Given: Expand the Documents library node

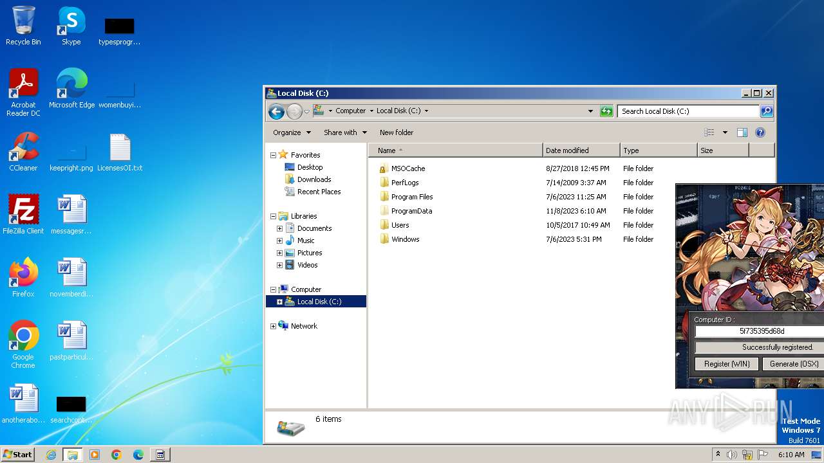Looking at the screenshot, I should tap(279, 229).
